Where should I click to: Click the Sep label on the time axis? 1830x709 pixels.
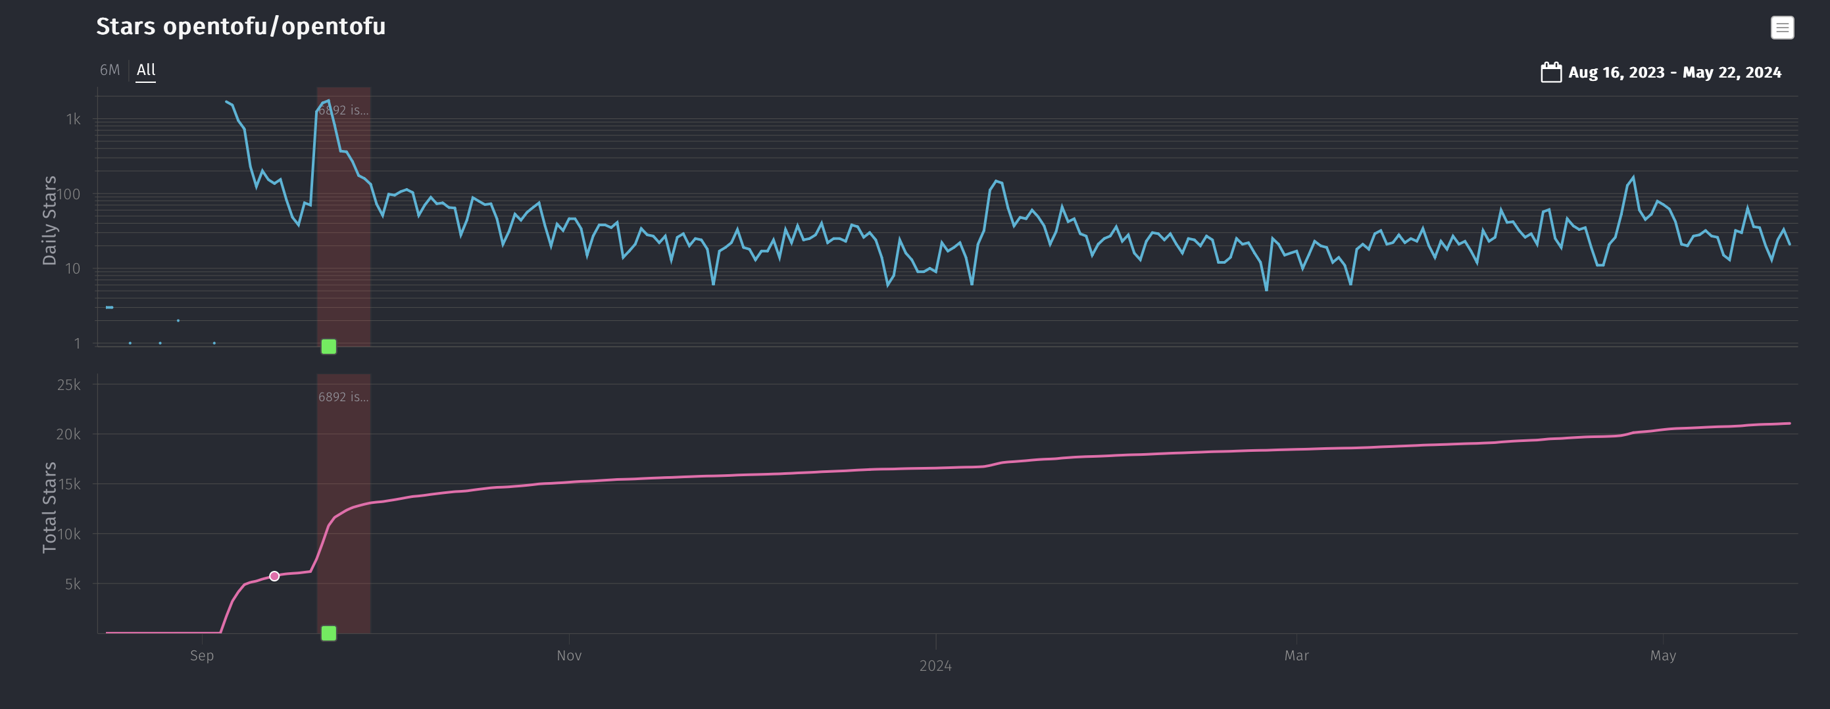tap(202, 656)
